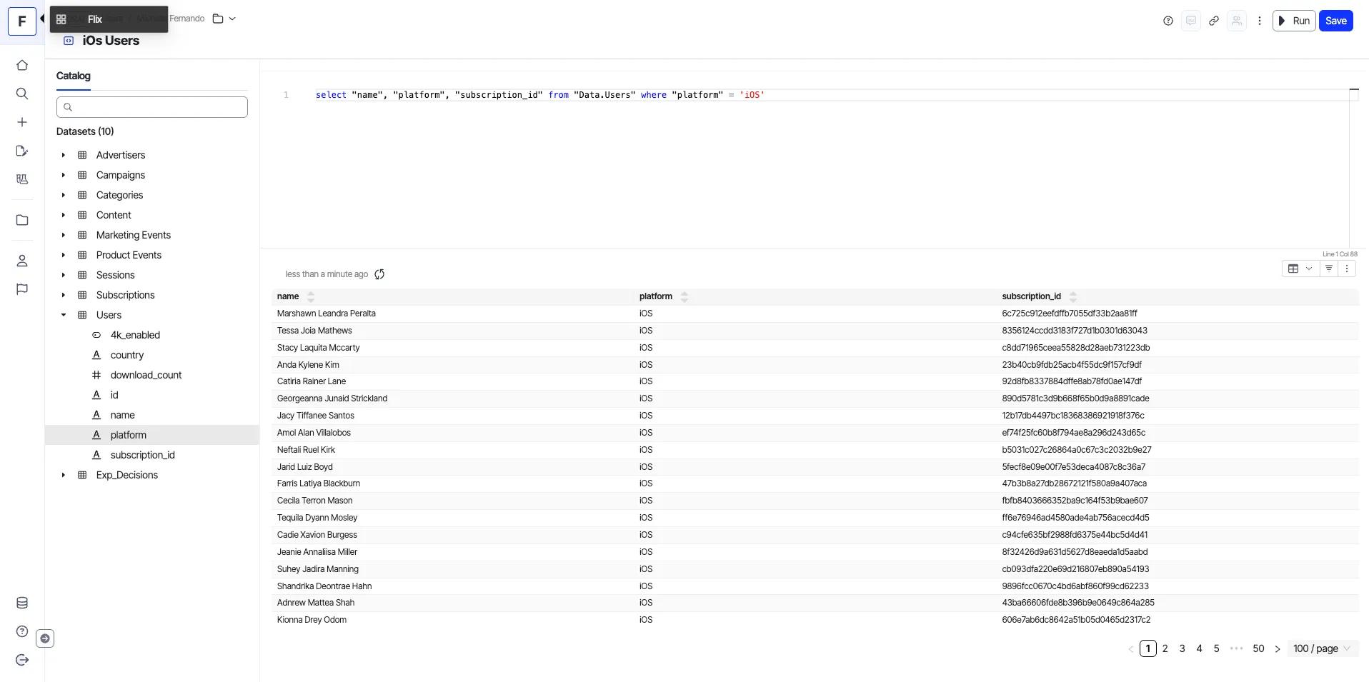Viewport: 1369px width, 682px height.
Task: Click the iOs Users query title
Action: click(x=111, y=41)
